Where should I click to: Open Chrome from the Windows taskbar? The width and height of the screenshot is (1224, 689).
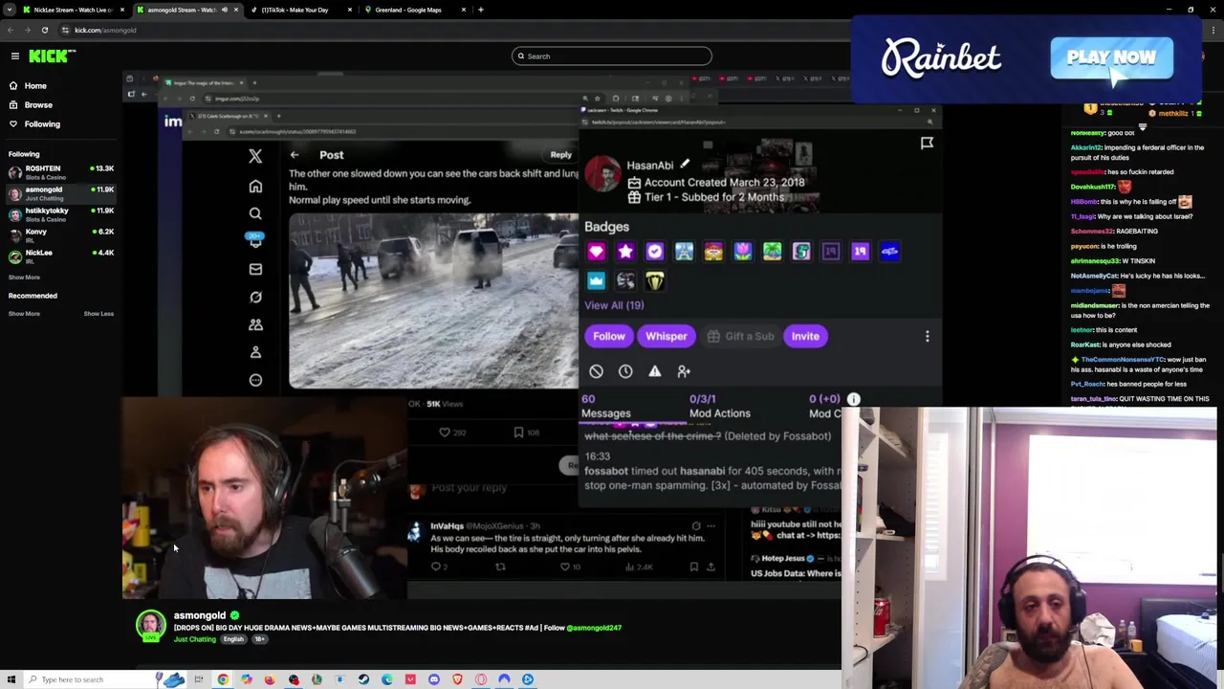click(x=223, y=679)
